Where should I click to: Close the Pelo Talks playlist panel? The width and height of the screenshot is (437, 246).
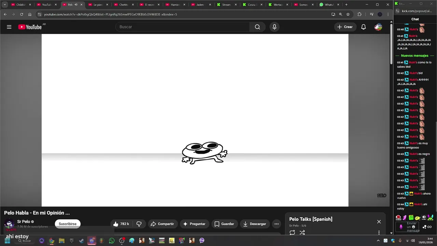point(379,222)
